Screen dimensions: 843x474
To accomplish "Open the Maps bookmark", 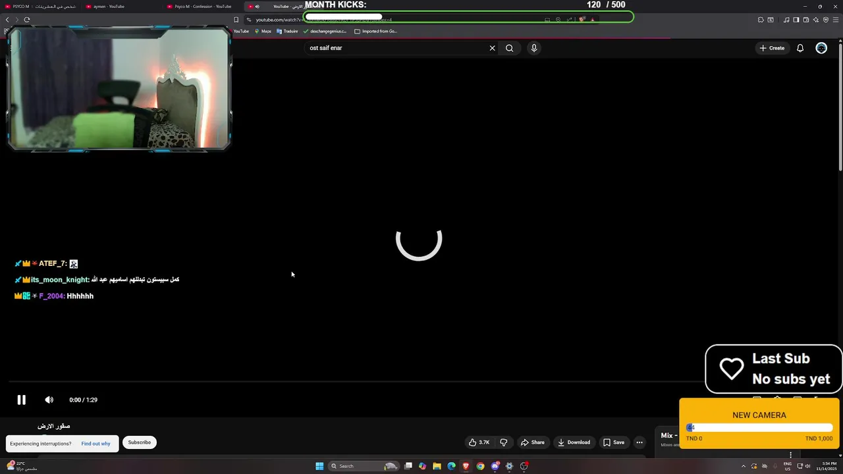I will coord(263,31).
